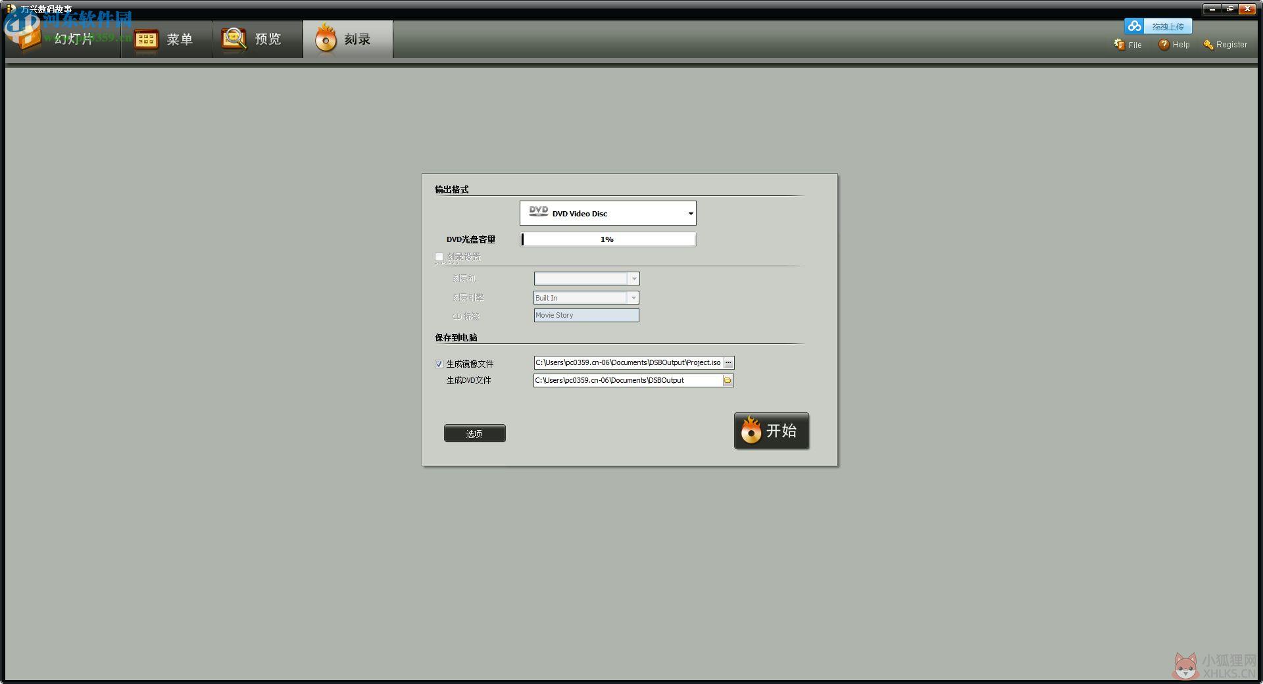Click the Register key icon
The width and height of the screenshot is (1263, 684).
point(1208,45)
